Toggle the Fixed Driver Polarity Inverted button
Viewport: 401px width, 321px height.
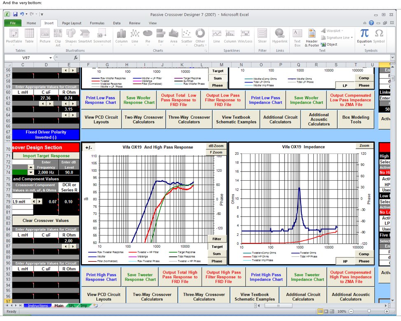pos(46,135)
